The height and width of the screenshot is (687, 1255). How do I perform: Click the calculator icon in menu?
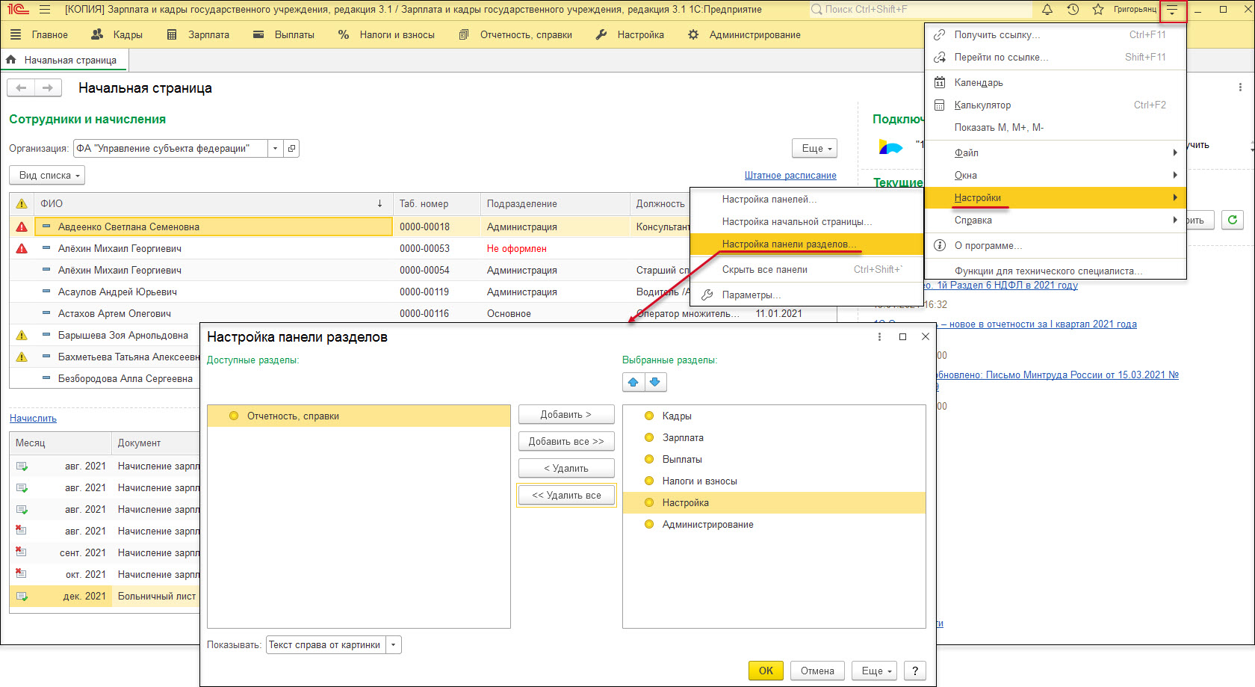point(940,105)
